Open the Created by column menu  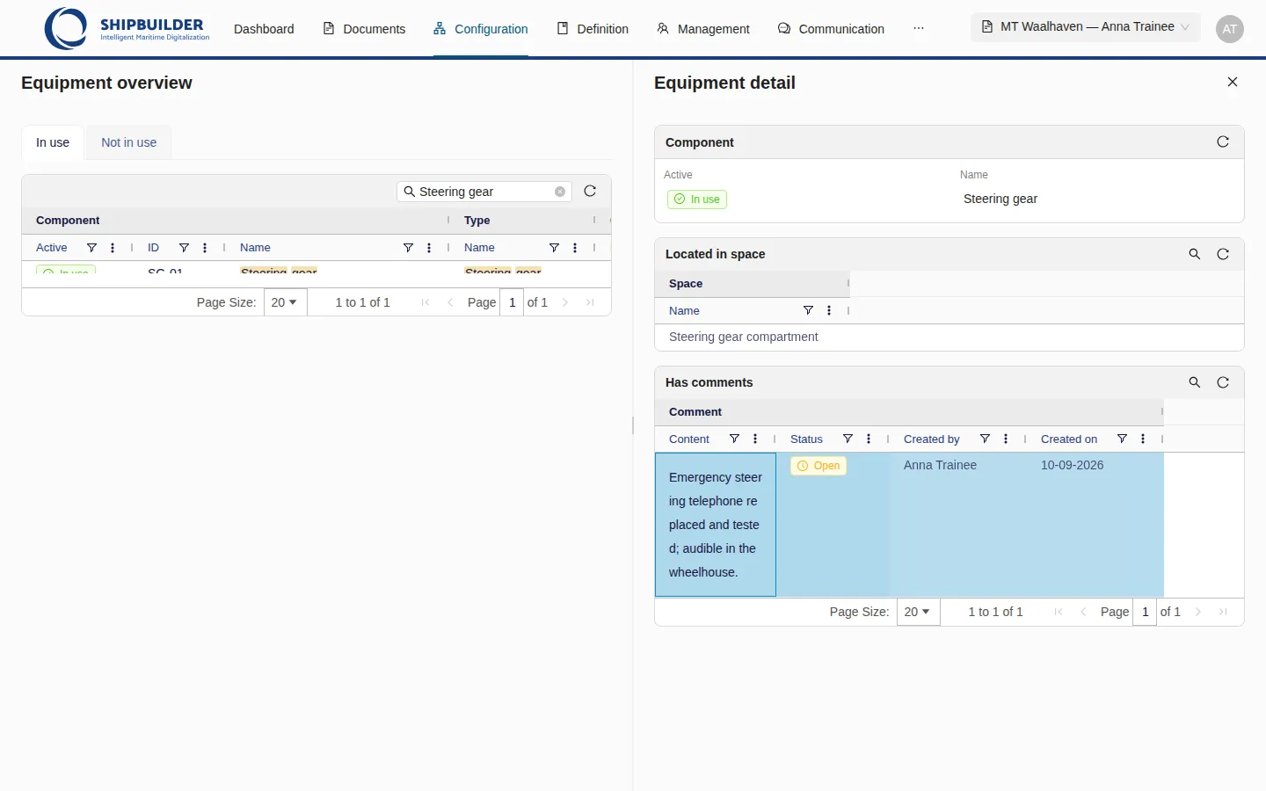click(x=1006, y=439)
